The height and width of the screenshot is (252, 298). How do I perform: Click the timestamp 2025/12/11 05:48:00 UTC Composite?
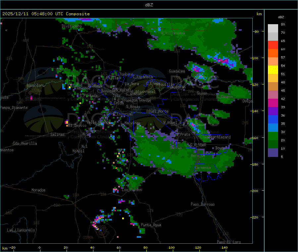pyautogui.click(x=46, y=14)
